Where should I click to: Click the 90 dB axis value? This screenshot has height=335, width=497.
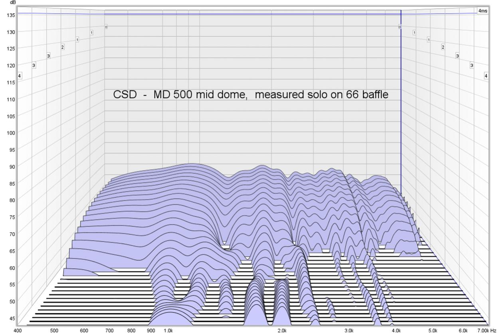12,167
